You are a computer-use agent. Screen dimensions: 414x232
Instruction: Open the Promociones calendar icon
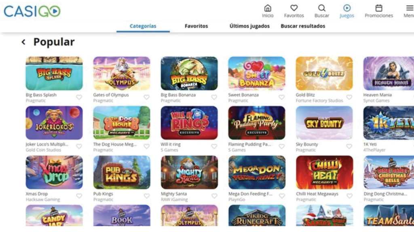tap(378, 8)
